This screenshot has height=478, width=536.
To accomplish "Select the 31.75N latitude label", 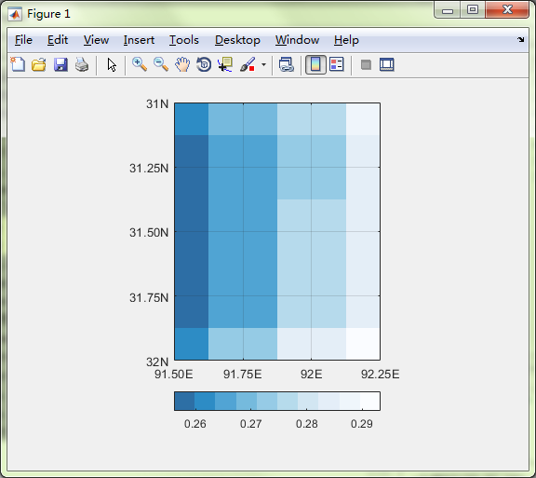I will tap(149, 297).
